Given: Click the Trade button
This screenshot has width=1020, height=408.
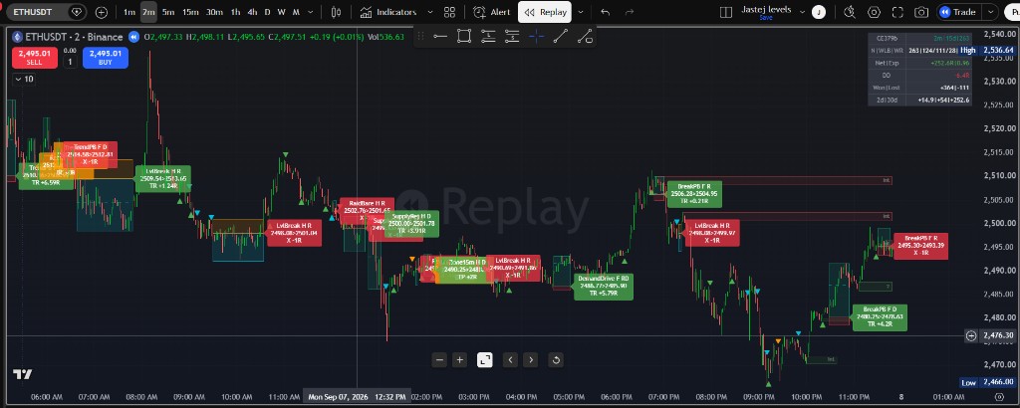Looking at the screenshot, I should click(x=959, y=12).
